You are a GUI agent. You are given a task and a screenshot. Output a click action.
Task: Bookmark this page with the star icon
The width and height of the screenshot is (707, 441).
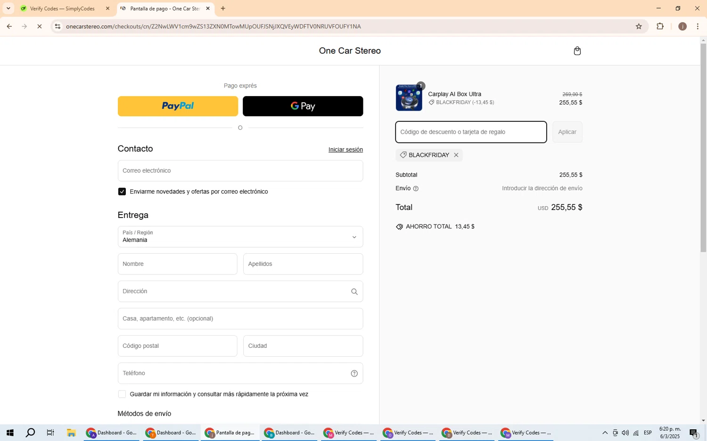tap(639, 26)
